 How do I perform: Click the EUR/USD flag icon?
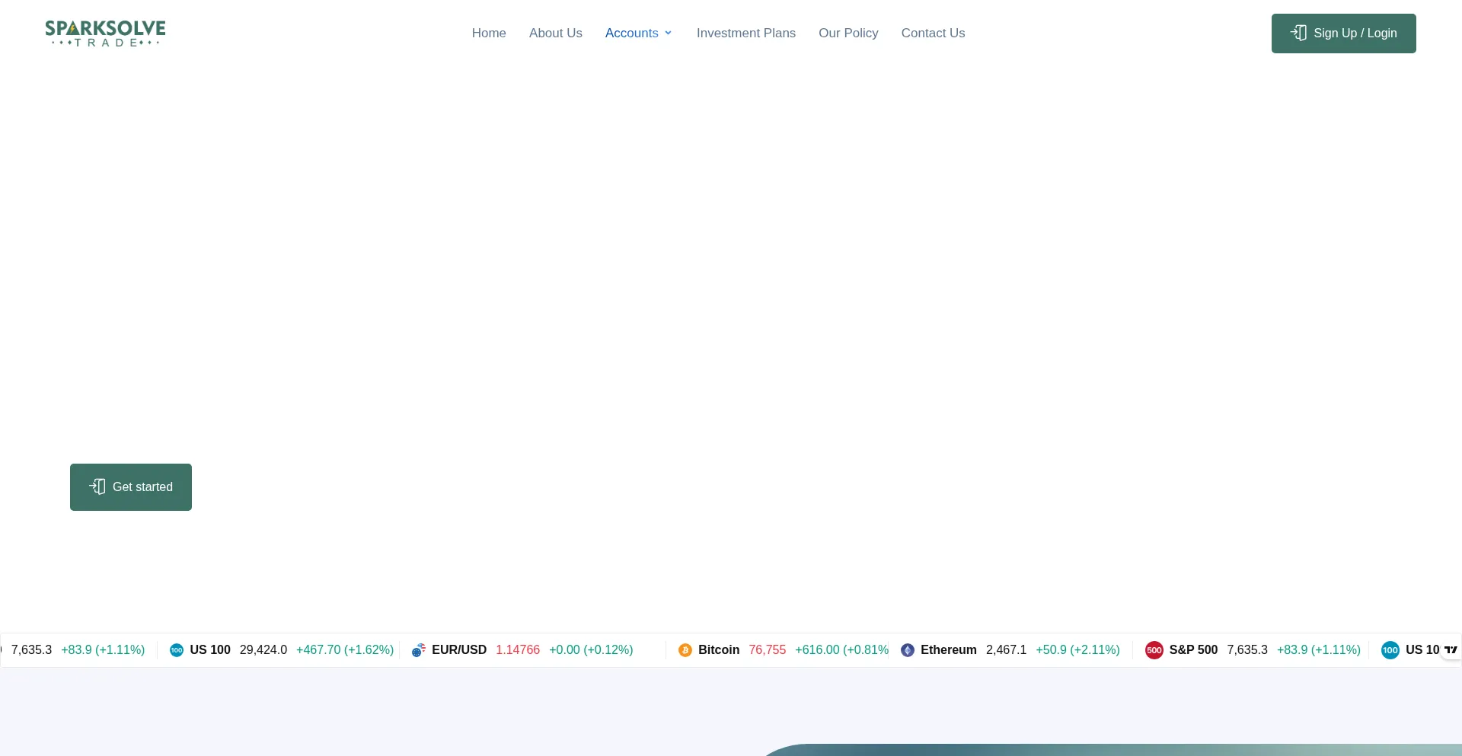point(419,650)
